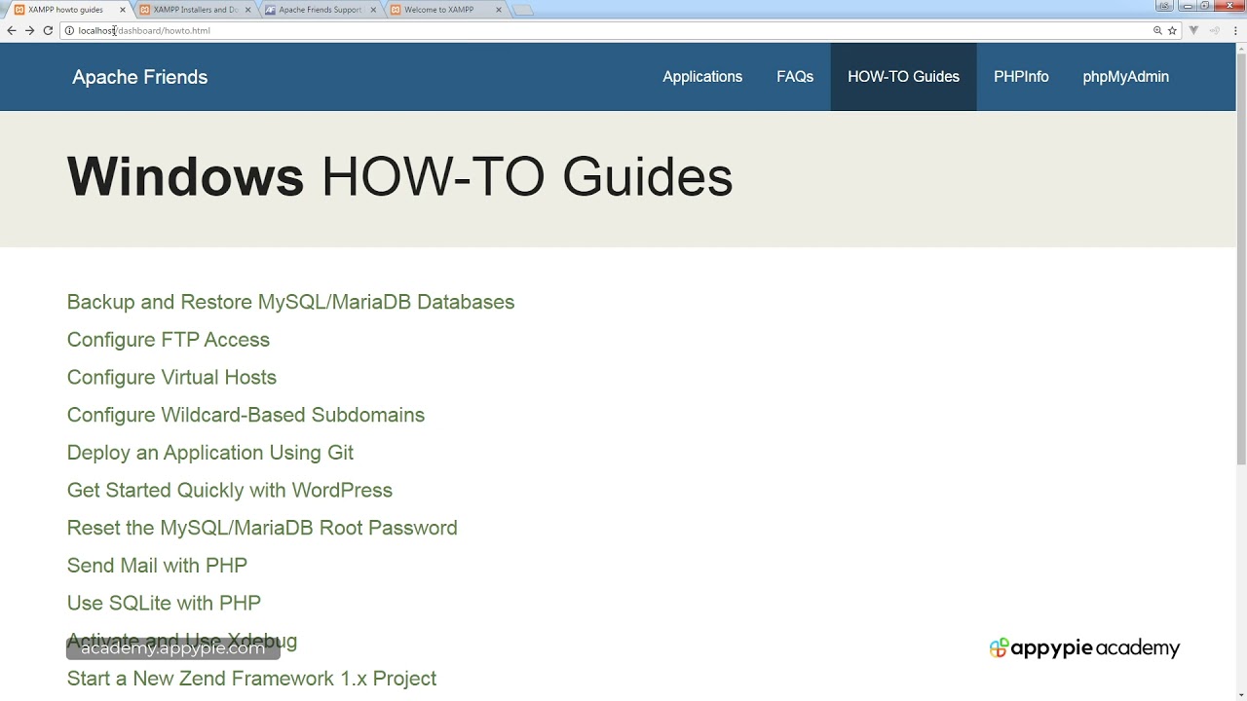The width and height of the screenshot is (1247, 701).
Task: Open Configure Virtual Hosts guide
Action: pyautogui.click(x=171, y=377)
